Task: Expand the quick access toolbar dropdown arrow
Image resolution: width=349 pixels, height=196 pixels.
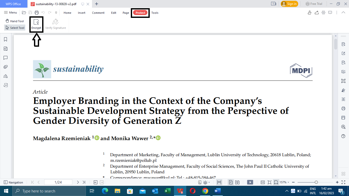Action: pos(56,13)
